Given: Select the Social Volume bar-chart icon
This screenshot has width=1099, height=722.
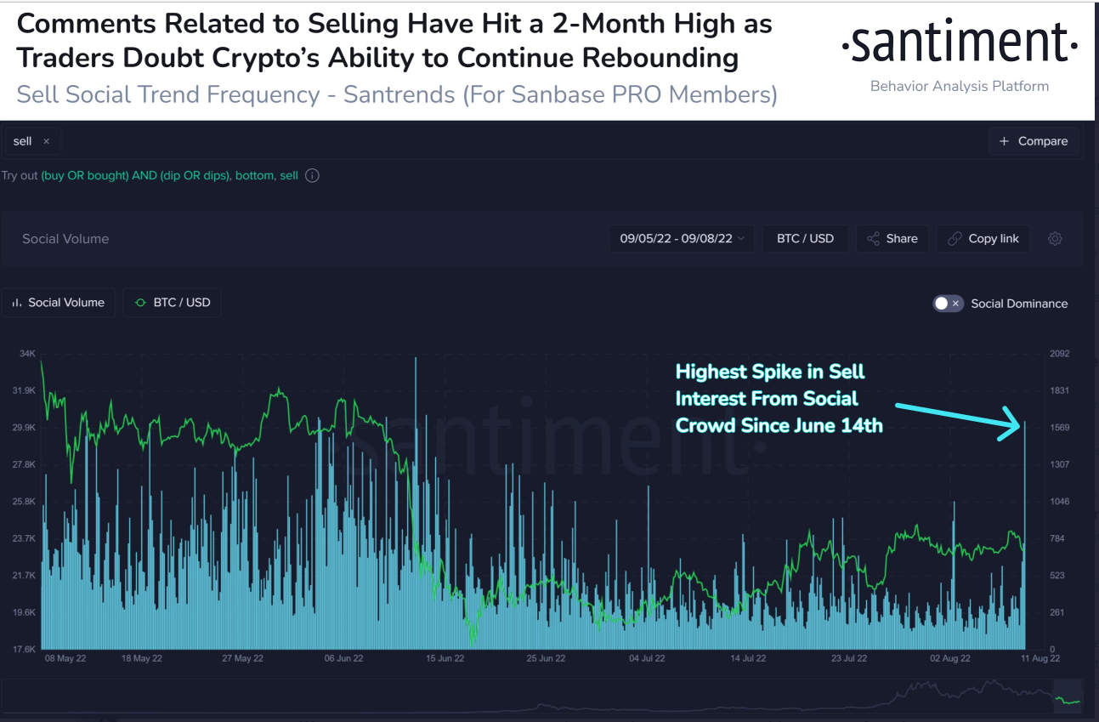Looking at the screenshot, I should [x=17, y=302].
